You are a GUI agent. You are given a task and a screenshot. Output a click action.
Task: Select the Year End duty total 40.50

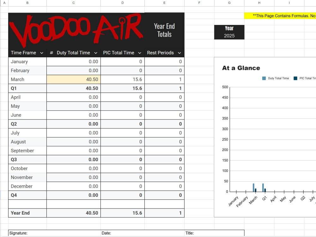pos(74,213)
